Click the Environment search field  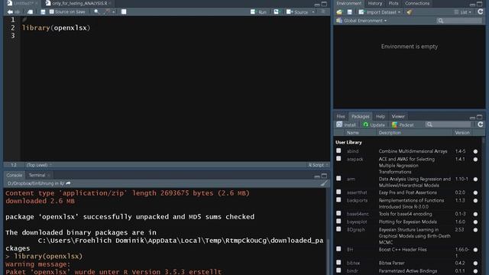(459, 21)
